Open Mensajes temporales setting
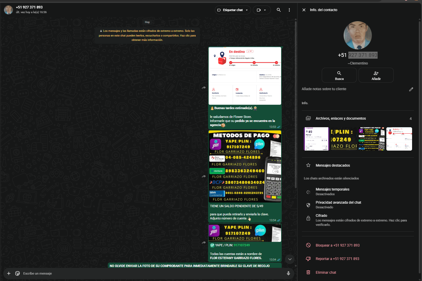Image resolution: width=422 pixels, height=281 pixels. (x=332, y=191)
